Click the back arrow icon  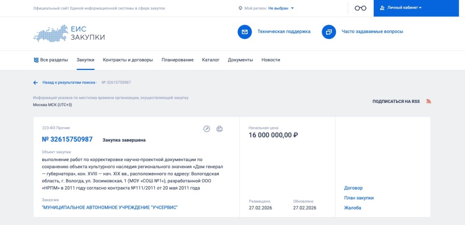click(35, 83)
